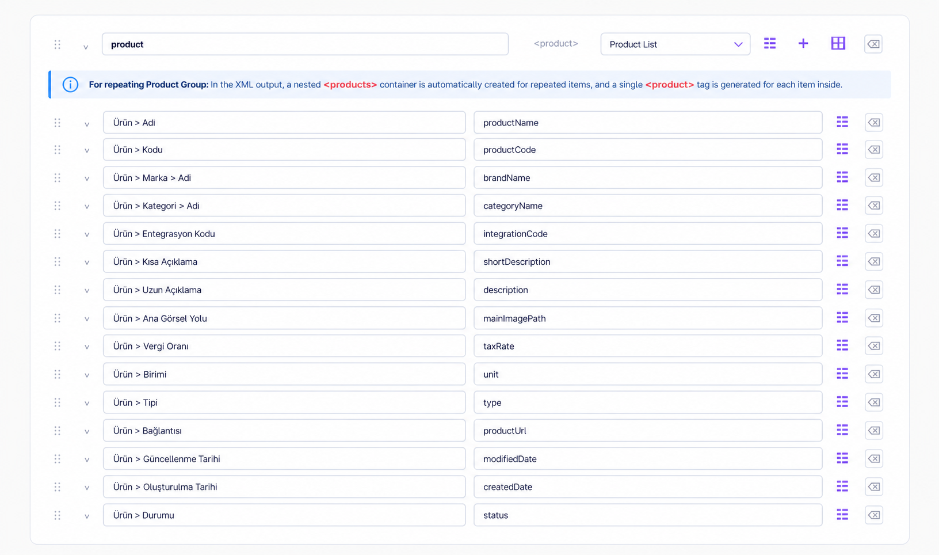
Task: Click the <product> tag label in header
Action: pyautogui.click(x=556, y=44)
